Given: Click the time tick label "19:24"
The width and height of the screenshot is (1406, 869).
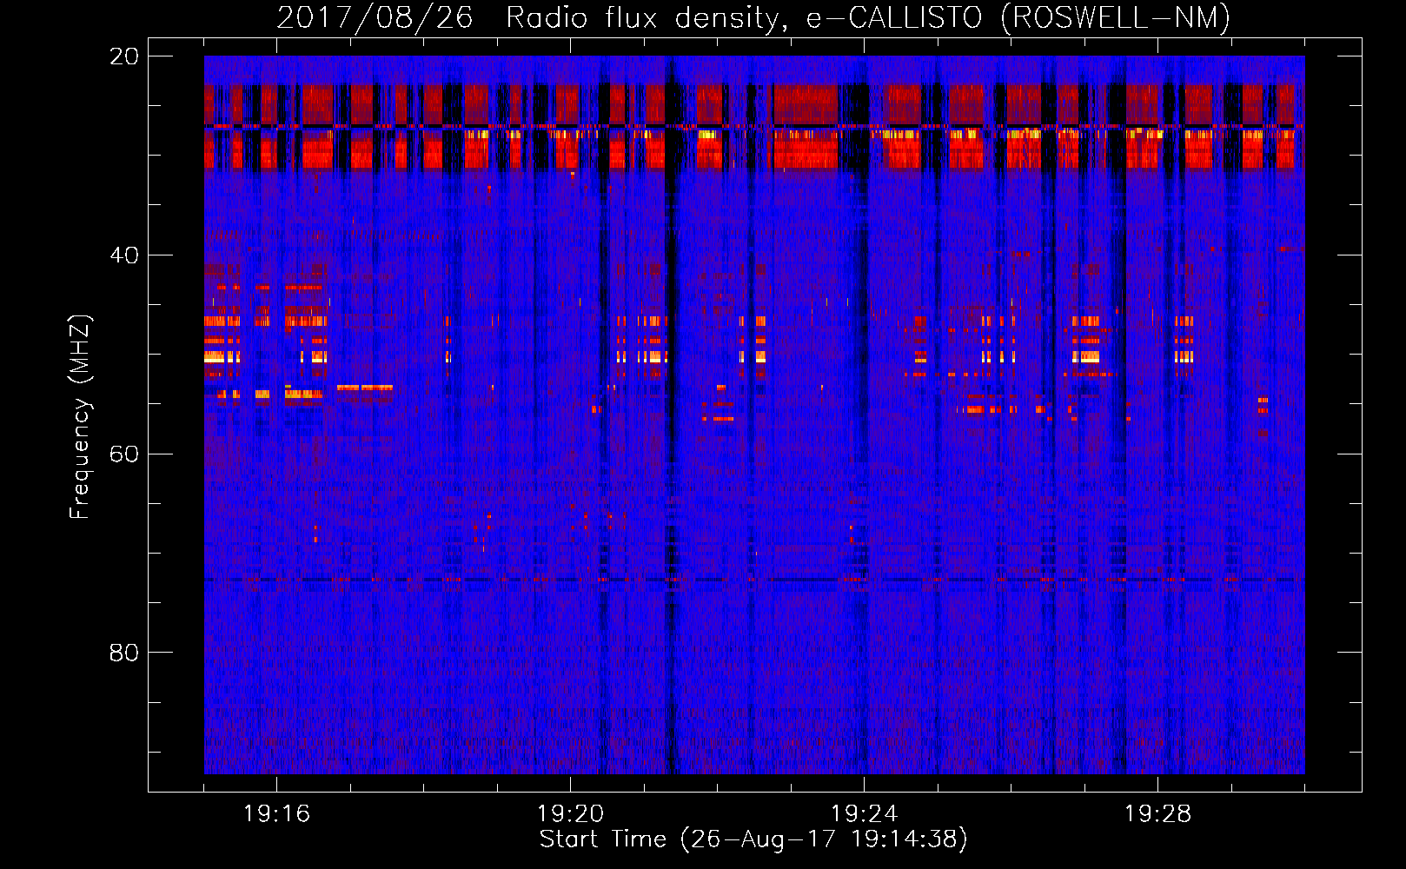Looking at the screenshot, I should [x=864, y=814].
